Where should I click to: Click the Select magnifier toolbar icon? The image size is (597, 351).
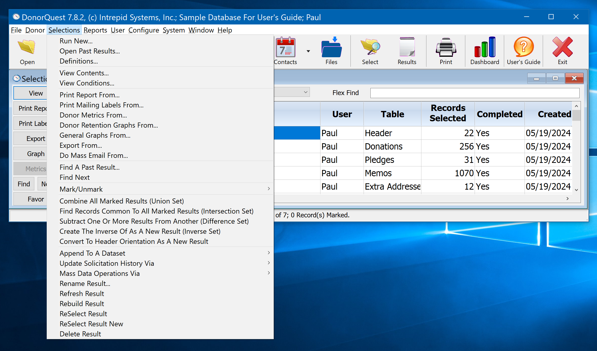pyautogui.click(x=370, y=47)
